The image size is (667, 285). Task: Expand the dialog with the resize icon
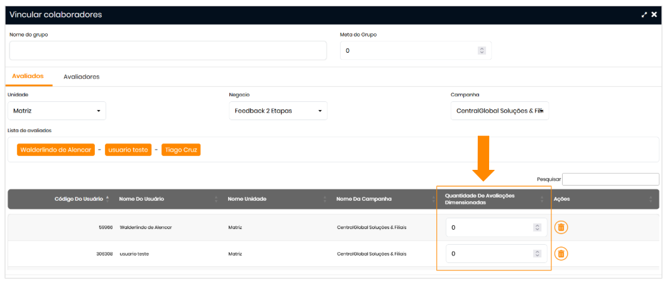[644, 14]
